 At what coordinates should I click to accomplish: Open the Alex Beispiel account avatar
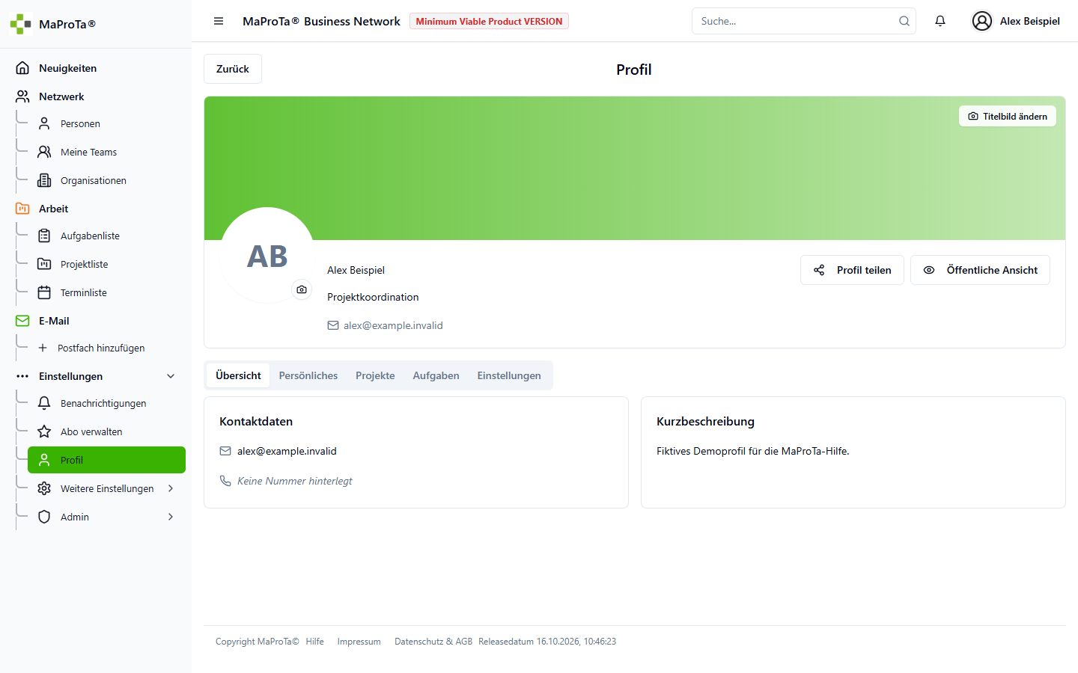982,21
